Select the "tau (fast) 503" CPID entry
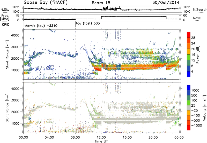 (88, 23)
